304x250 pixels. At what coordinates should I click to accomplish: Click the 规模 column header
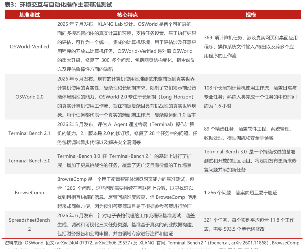pos(251,15)
